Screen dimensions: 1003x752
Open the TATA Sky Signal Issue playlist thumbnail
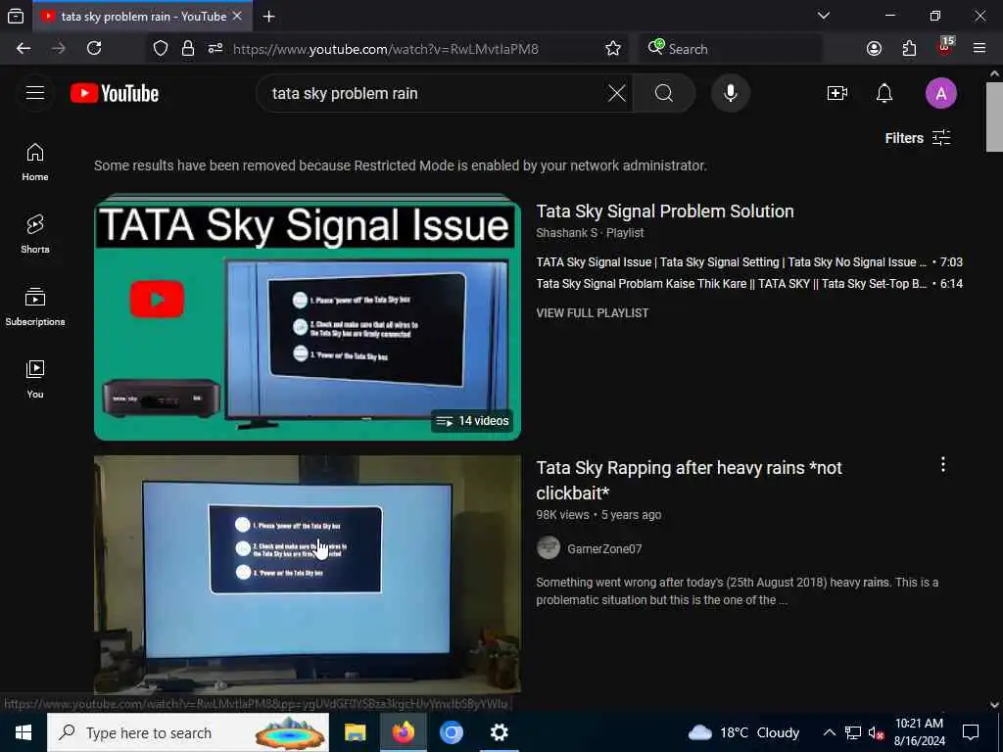click(308, 317)
